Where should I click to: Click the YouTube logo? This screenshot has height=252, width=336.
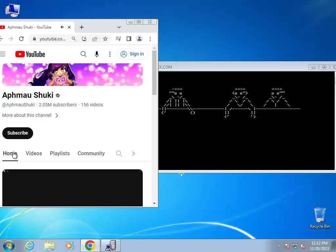[x=30, y=54]
